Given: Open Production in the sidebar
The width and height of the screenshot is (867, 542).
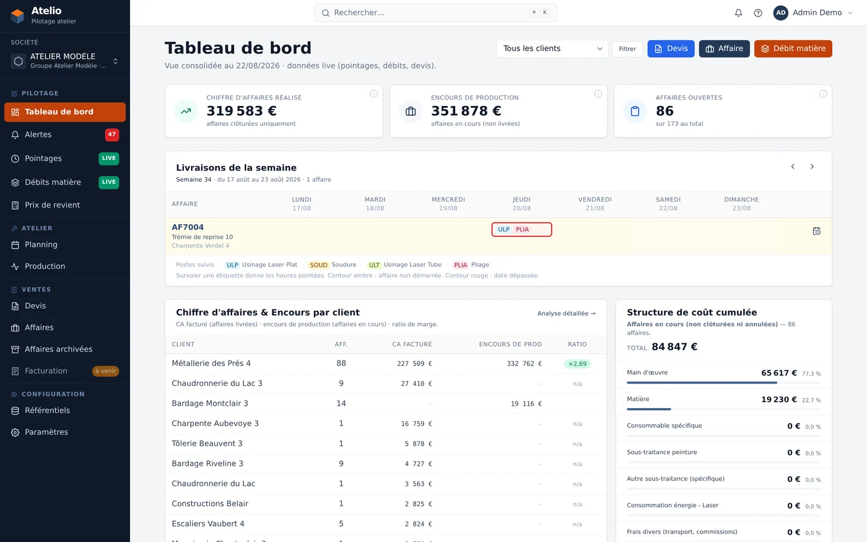Looking at the screenshot, I should 65,266.
